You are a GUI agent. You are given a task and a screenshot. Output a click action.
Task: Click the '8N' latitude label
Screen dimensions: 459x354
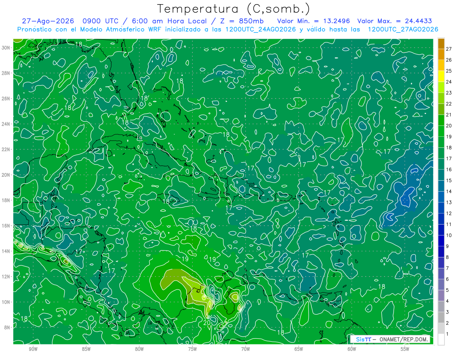point(8,327)
